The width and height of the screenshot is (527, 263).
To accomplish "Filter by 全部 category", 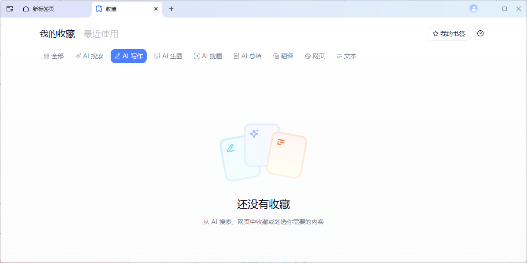I will [x=54, y=56].
